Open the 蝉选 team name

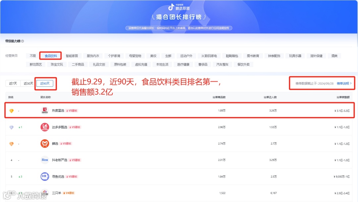55,144
